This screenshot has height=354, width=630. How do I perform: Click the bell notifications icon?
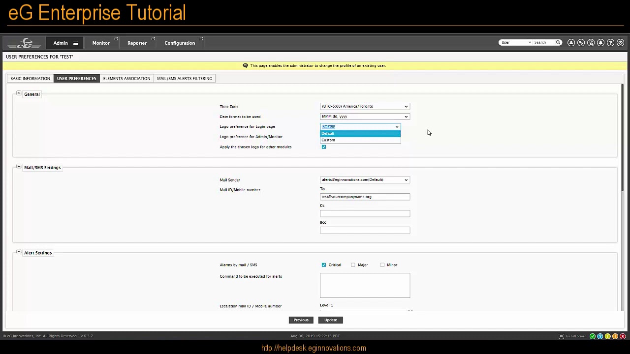[x=600, y=43]
